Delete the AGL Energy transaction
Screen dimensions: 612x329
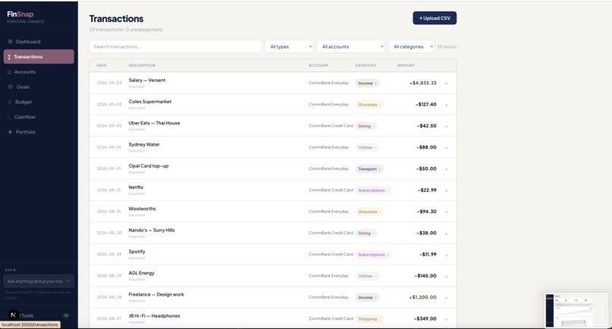click(x=446, y=277)
